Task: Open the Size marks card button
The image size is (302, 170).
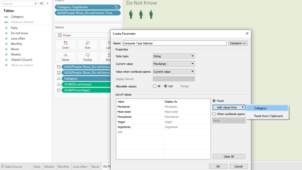Action: coord(87,45)
